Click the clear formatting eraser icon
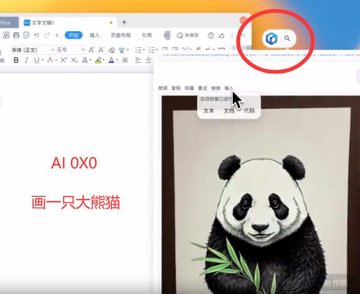The image size is (360, 294). click(x=112, y=50)
